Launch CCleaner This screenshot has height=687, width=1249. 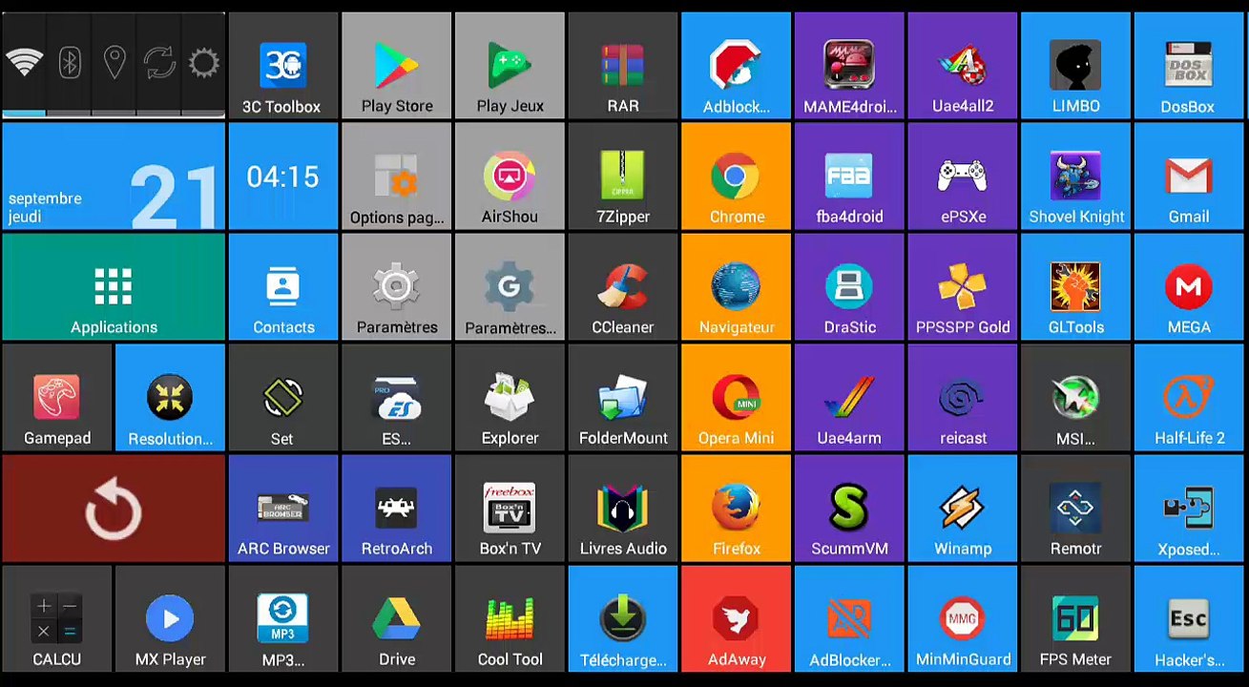click(623, 287)
